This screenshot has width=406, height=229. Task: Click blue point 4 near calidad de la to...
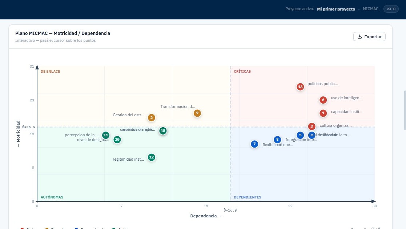click(312, 135)
